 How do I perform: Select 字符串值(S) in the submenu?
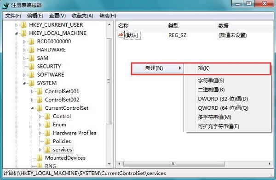pyautogui.click(x=227, y=81)
